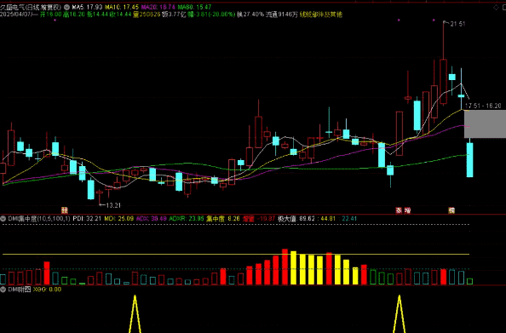Image resolution: width=506 pixels, height=333 pixels.
Task: Click the 21.51 high price marker
Action: [457, 24]
